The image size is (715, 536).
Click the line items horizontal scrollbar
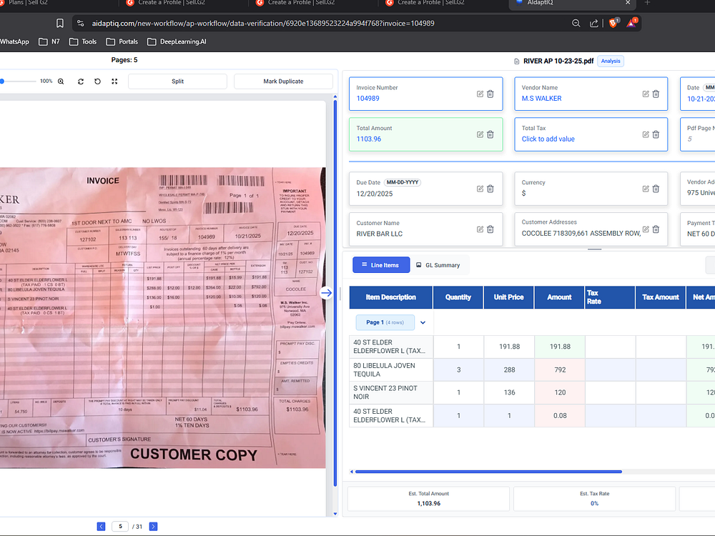point(488,472)
